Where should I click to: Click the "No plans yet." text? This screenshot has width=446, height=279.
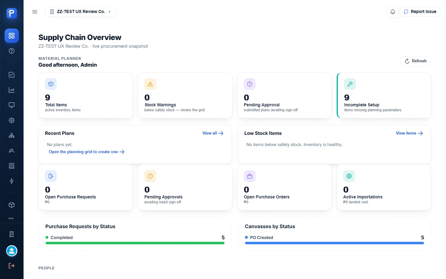tap(59, 145)
